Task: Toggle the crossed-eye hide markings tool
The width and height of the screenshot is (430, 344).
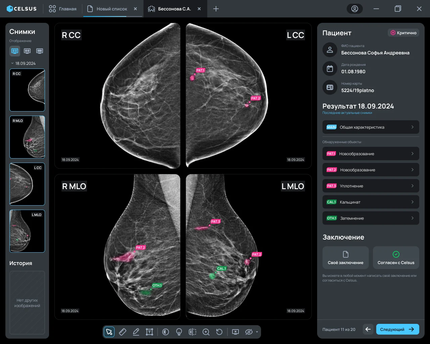Action: [x=249, y=332]
